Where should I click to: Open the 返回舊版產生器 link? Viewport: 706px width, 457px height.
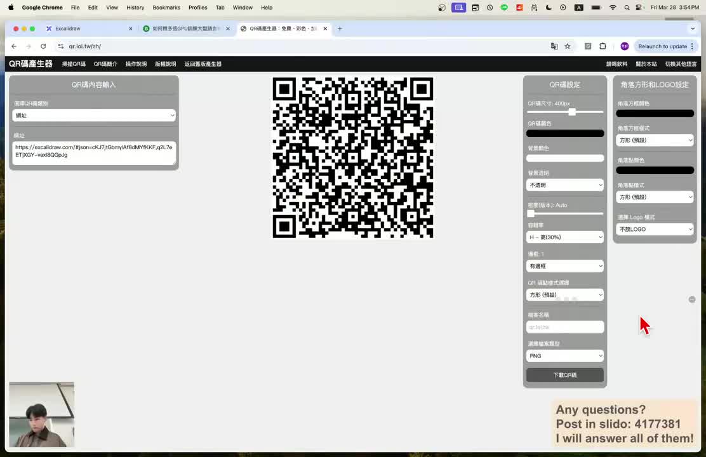(203, 64)
